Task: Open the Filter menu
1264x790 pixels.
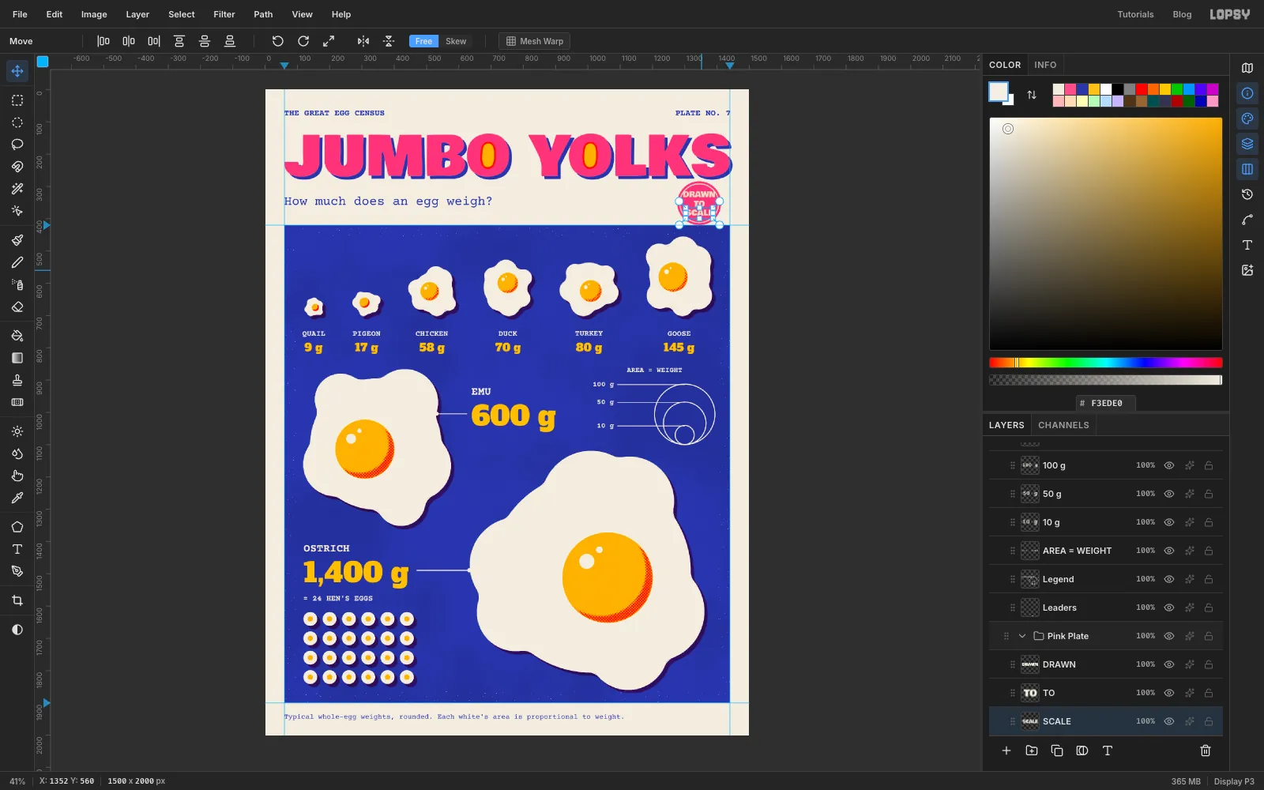Action: point(224,14)
